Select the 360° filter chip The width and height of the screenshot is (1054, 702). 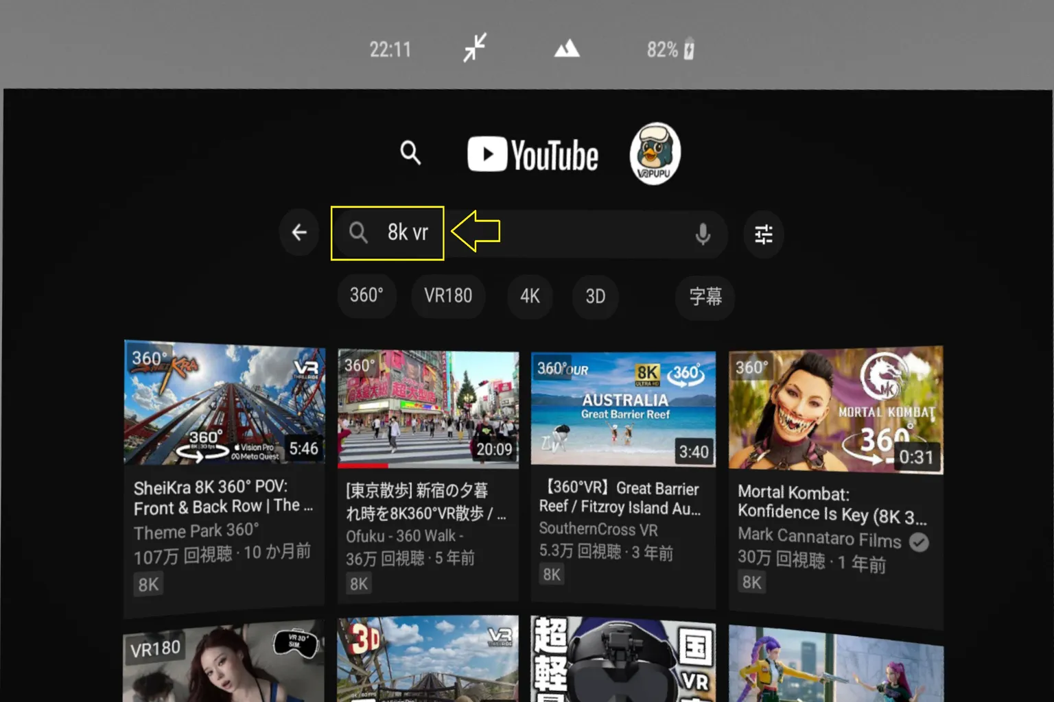(366, 295)
